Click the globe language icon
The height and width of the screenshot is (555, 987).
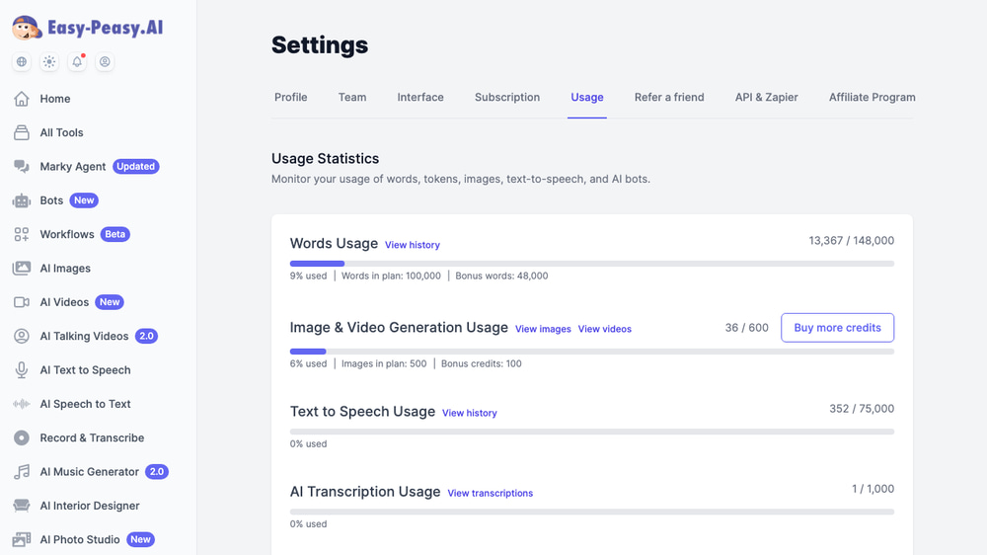[22, 61]
